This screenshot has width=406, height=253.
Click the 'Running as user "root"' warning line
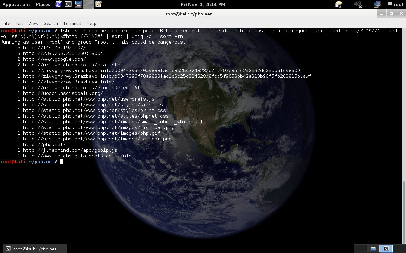click(x=93, y=42)
